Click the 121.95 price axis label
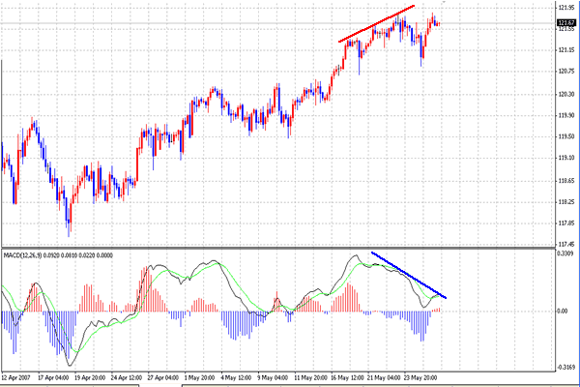This screenshot has width=580, height=387. (x=566, y=8)
